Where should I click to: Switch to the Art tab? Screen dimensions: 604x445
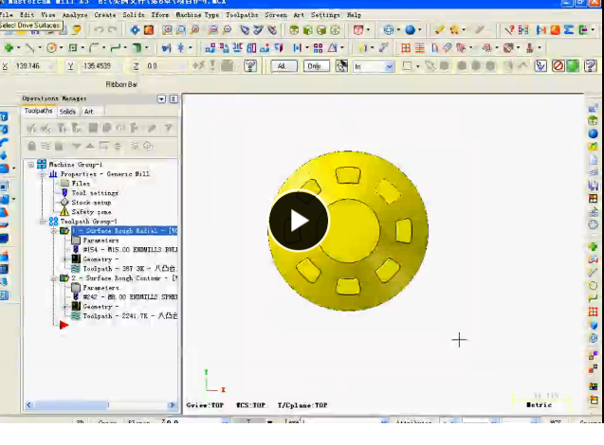(x=88, y=112)
